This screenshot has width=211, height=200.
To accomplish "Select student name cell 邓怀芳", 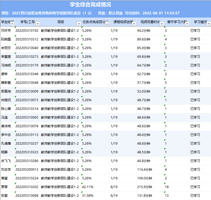I will tap(6, 31).
